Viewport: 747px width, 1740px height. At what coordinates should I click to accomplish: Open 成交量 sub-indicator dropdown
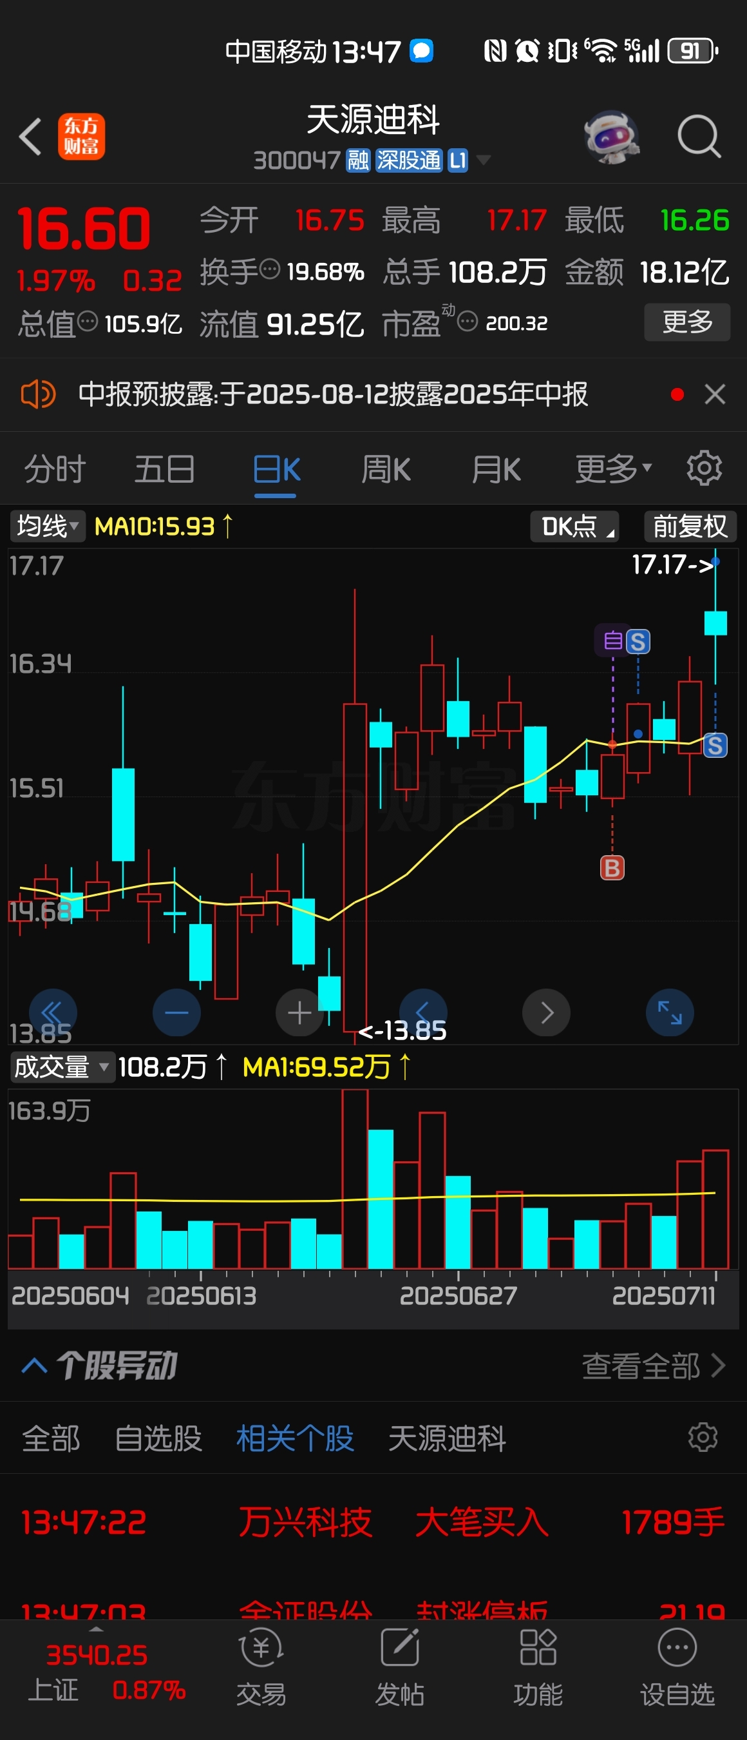point(62,1067)
